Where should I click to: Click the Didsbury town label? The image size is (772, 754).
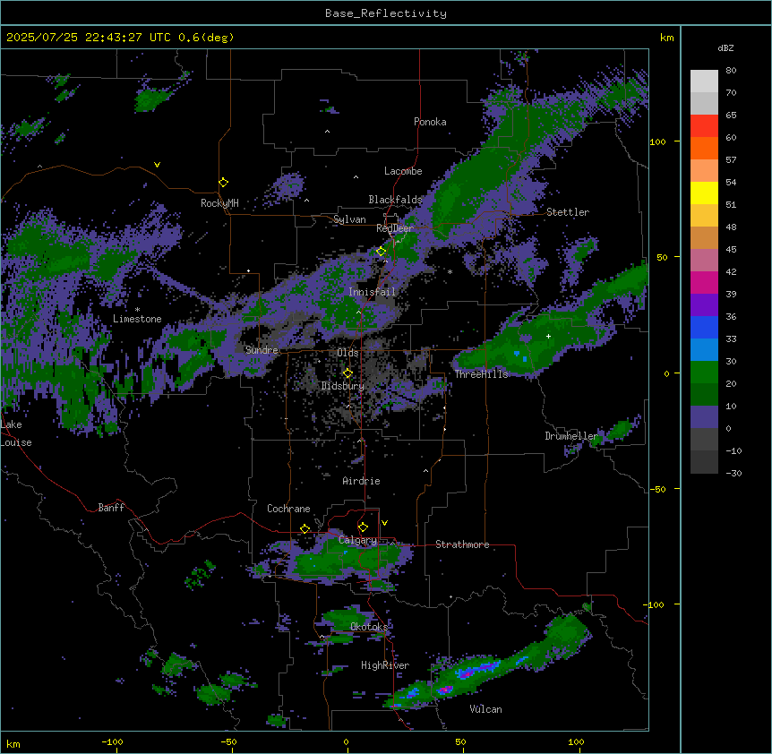pyautogui.click(x=343, y=386)
